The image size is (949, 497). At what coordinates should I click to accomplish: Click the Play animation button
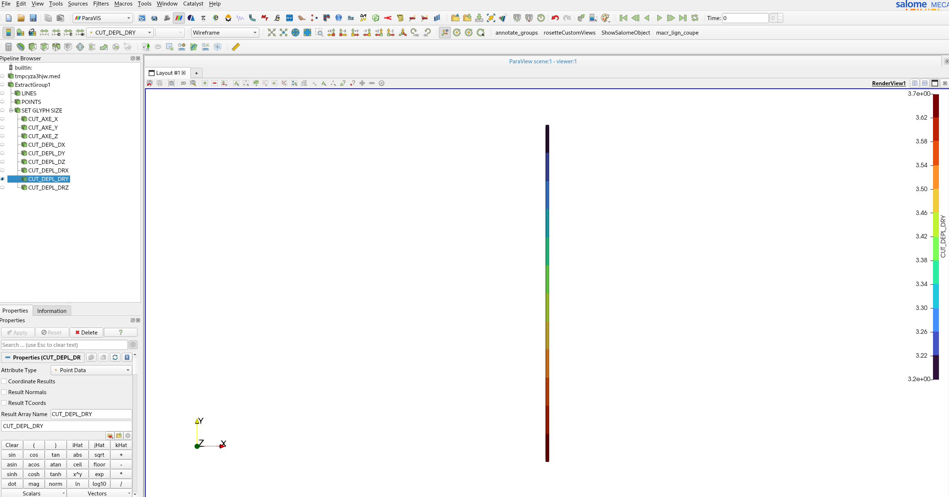[659, 18]
